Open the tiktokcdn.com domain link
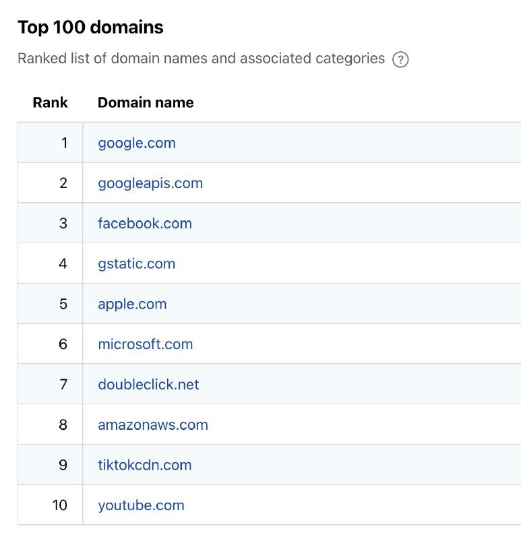Viewport: 521px width, 539px height. coord(144,465)
